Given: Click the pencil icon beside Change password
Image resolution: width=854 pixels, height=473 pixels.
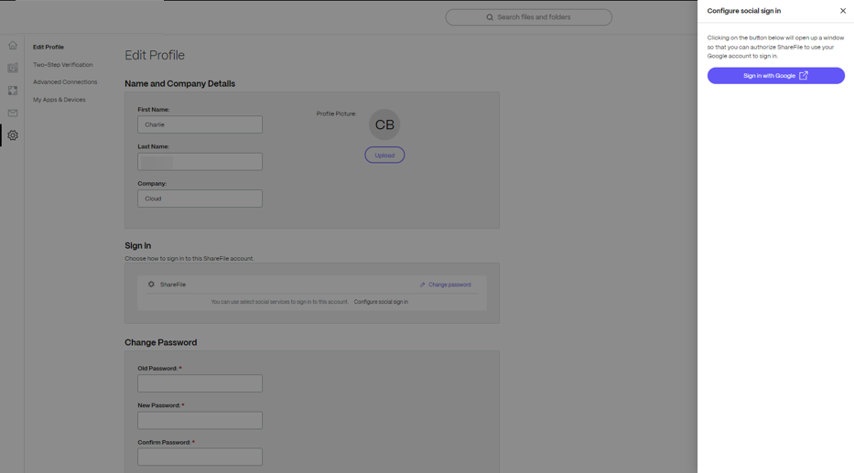Looking at the screenshot, I should (x=422, y=285).
